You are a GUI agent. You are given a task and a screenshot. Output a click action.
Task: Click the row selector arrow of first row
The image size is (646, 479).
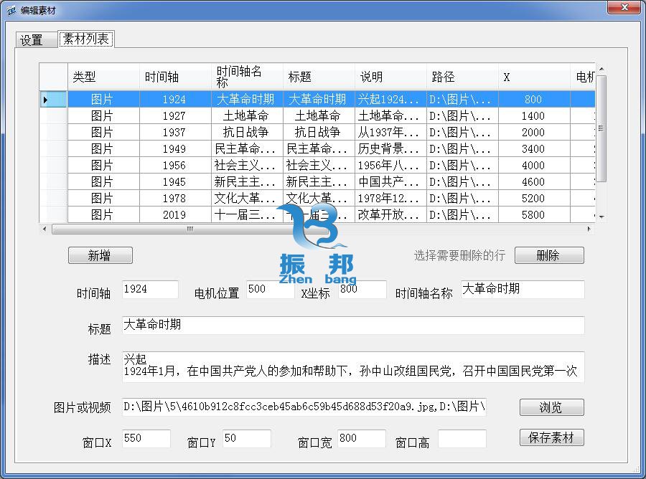click(x=46, y=100)
